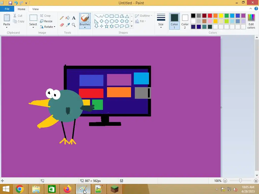Pick the pink color swatch
Viewport: 259px width, 194px height.
click(x=210, y=21)
